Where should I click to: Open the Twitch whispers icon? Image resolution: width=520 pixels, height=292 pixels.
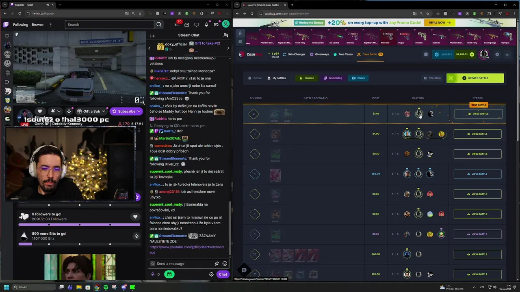point(197,24)
